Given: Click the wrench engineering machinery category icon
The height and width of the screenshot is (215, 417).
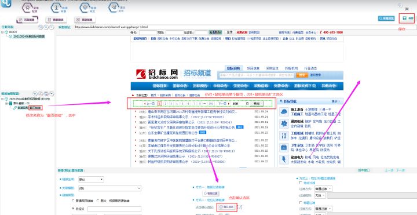Looking at the screenshot, I should (x=284, y=136).
